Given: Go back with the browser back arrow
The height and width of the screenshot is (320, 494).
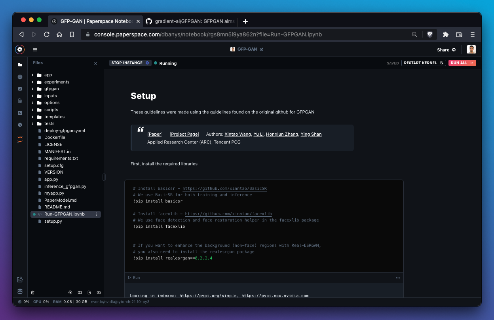Looking at the screenshot, I should tap(21, 34).
